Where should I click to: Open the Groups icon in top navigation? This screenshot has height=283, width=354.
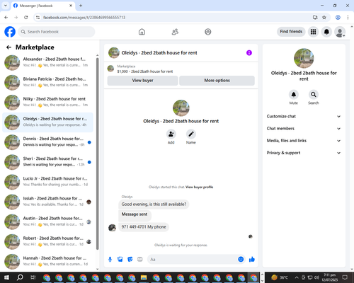[x=208, y=32]
